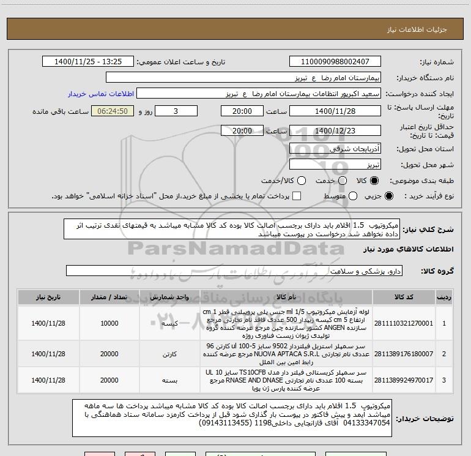The height and width of the screenshot is (456, 471).
Task: Click the TS10CFB crystal sampler tip description
Action: 286,380
